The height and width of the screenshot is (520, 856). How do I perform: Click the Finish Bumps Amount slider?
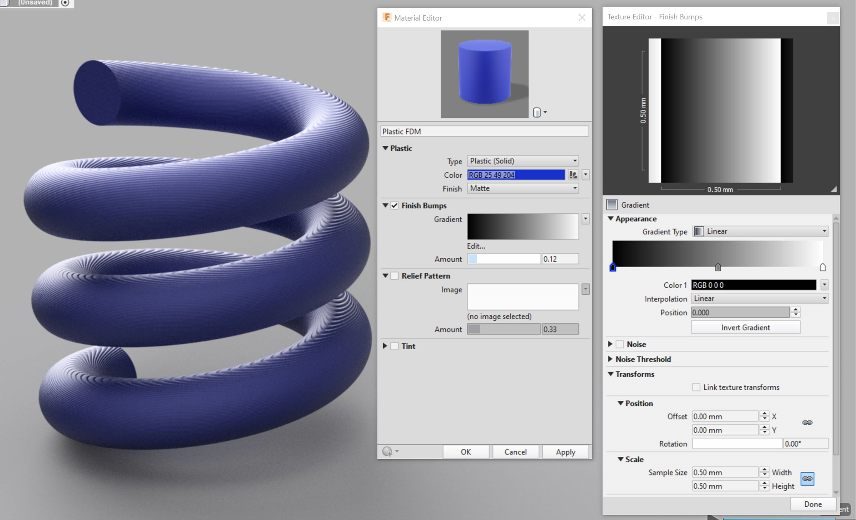click(504, 259)
